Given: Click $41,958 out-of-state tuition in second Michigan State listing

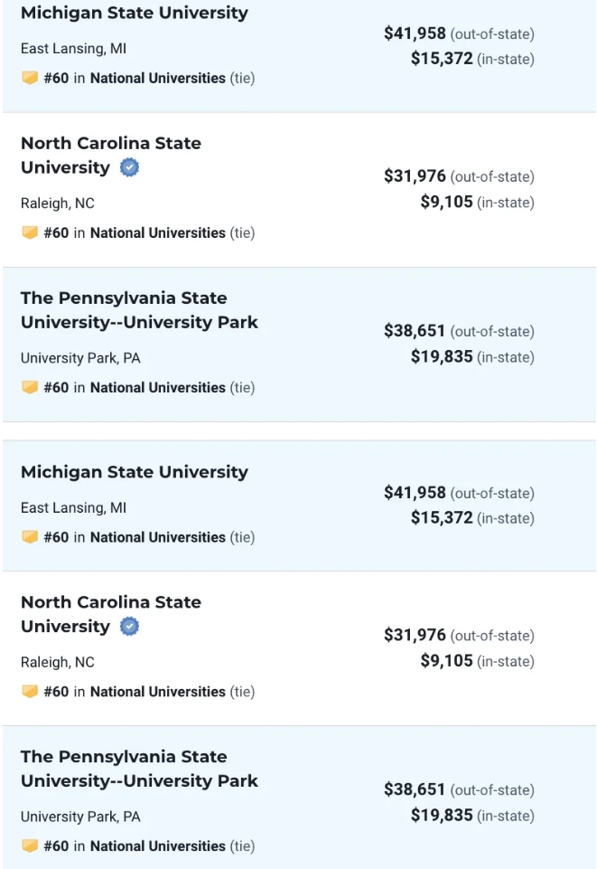Looking at the screenshot, I should coord(415,493).
